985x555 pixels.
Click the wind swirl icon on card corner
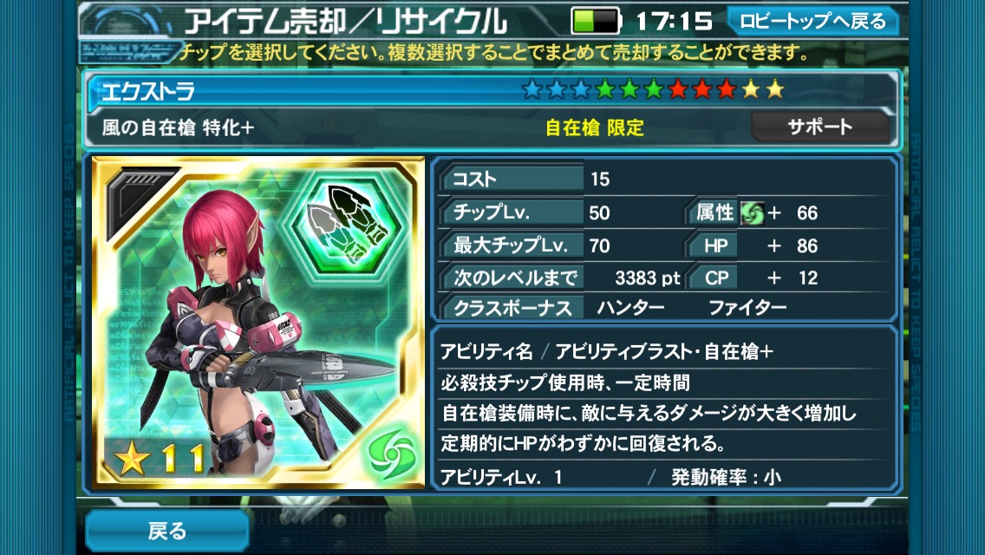(x=392, y=454)
